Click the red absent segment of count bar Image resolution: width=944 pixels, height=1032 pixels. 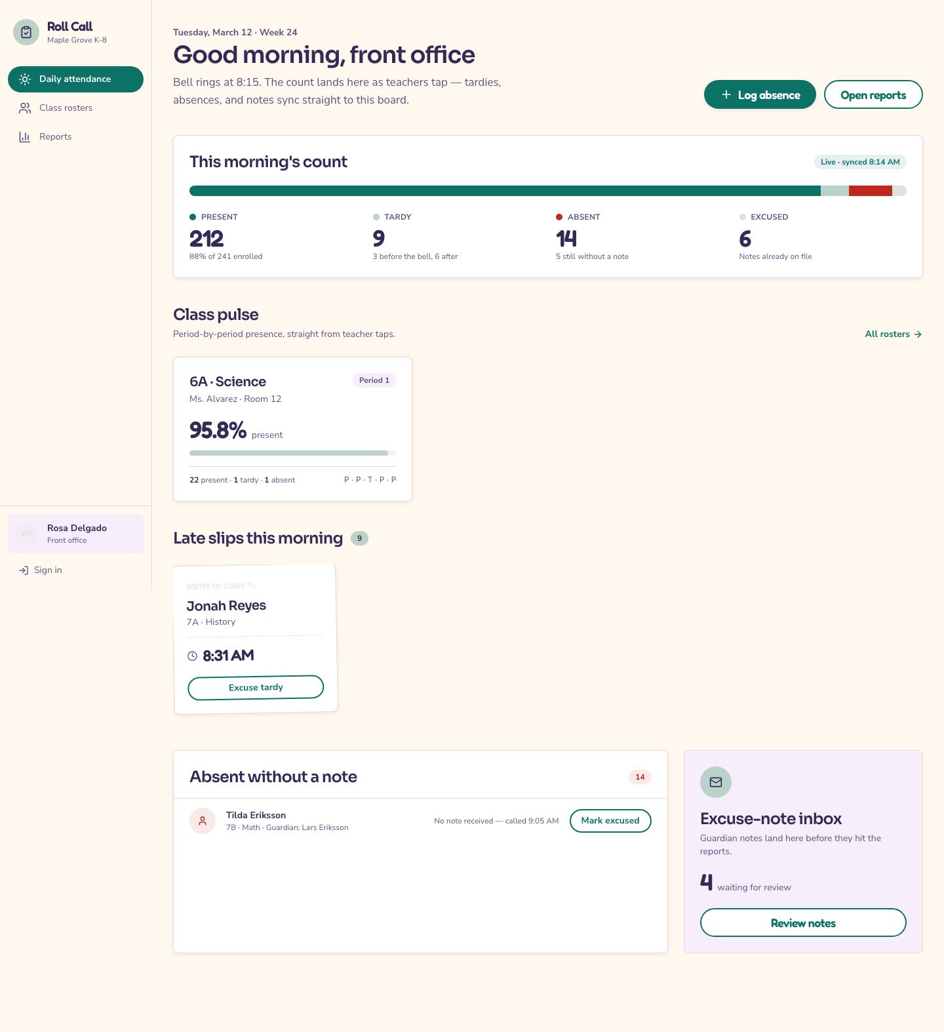coord(871,191)
